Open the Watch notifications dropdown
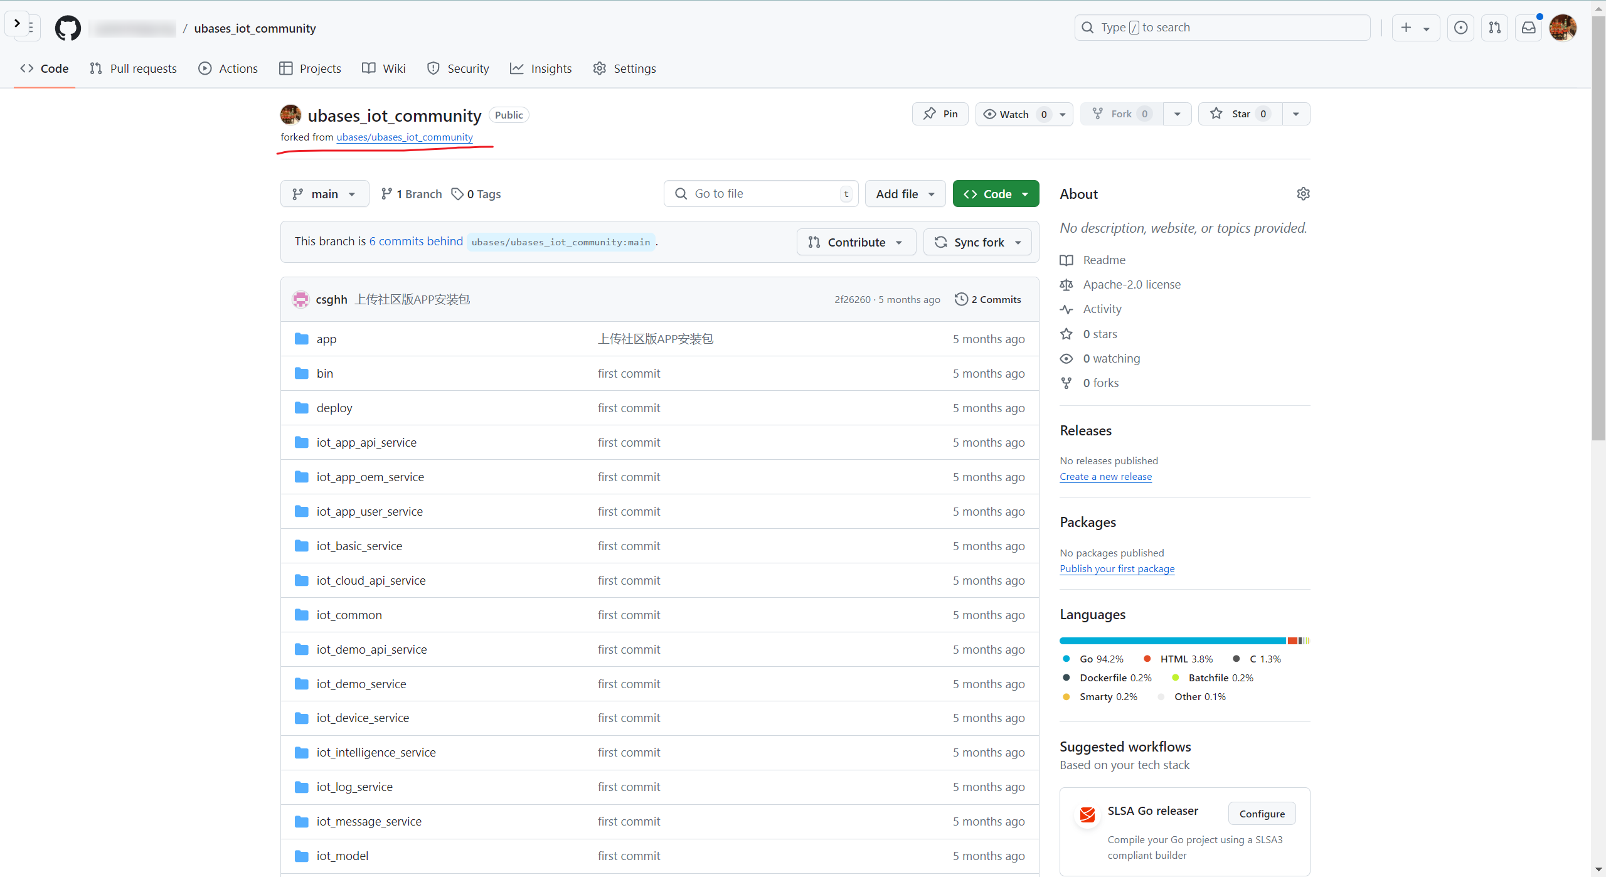This screenshot has height=877, width=1606. 1024,114
